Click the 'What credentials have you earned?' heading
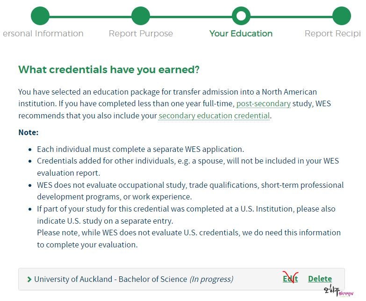 point(109,70)
